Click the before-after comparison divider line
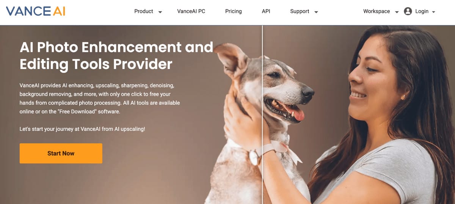 (x=262, y=115)
